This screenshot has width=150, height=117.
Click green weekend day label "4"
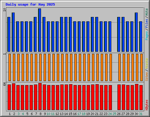23,114
